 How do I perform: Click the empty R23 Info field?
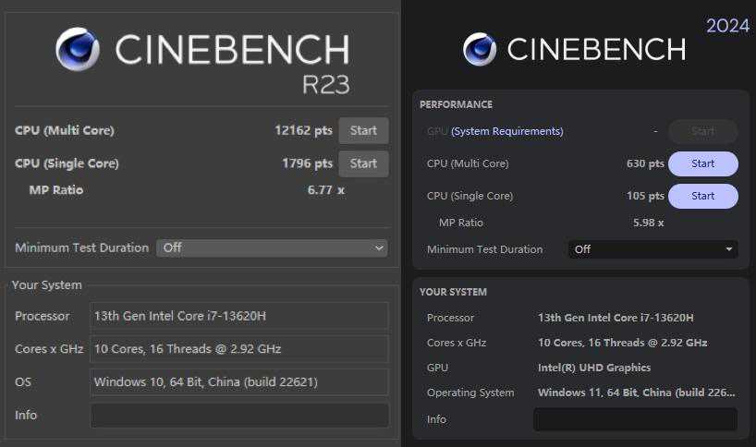click(x=238, y=416)
